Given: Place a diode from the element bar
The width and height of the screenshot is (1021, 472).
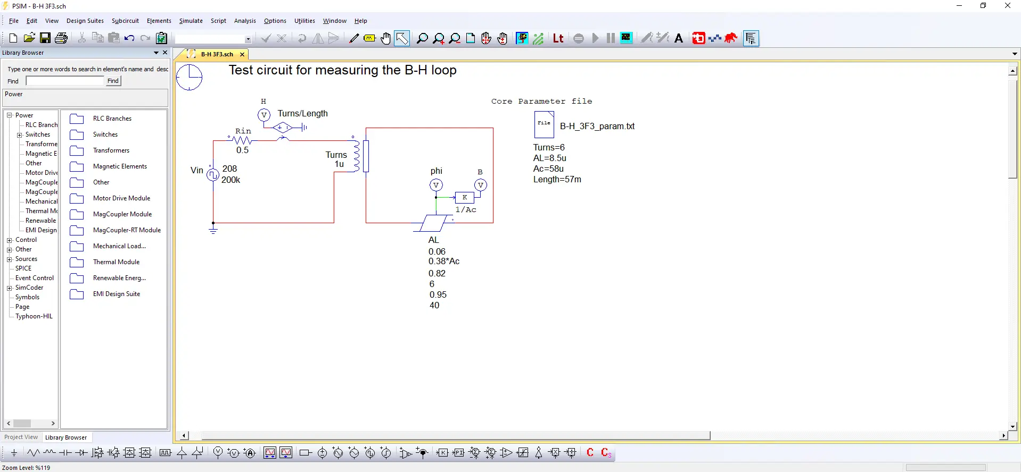Looking at the screenshot, I should click(81, 453).
